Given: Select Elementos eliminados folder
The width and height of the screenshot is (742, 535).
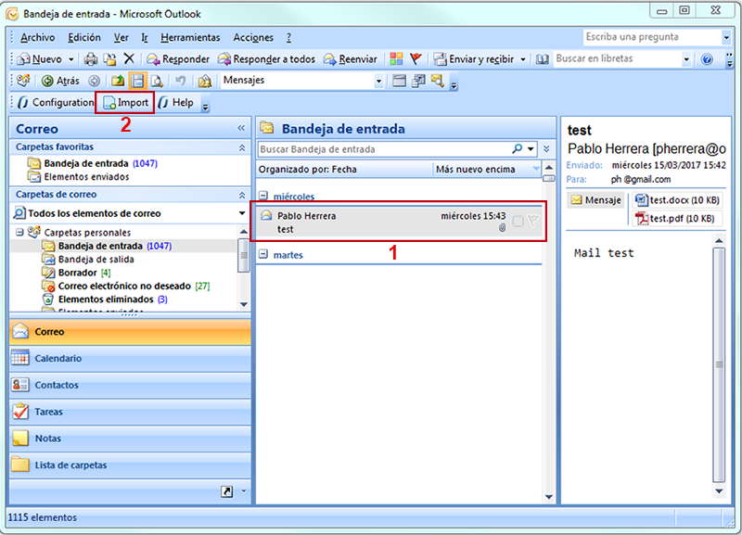Looking at the screenshot, I should tap(105, 299).
